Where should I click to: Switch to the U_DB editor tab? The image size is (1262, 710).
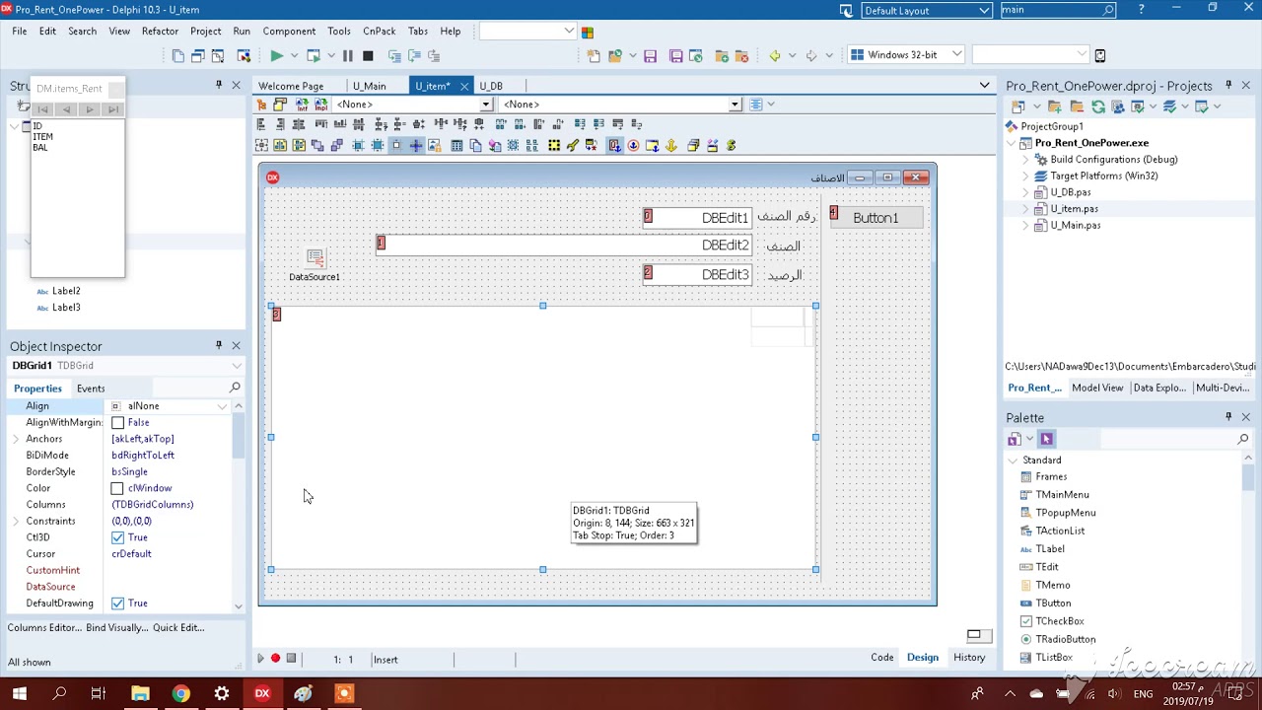coord(491,86)
